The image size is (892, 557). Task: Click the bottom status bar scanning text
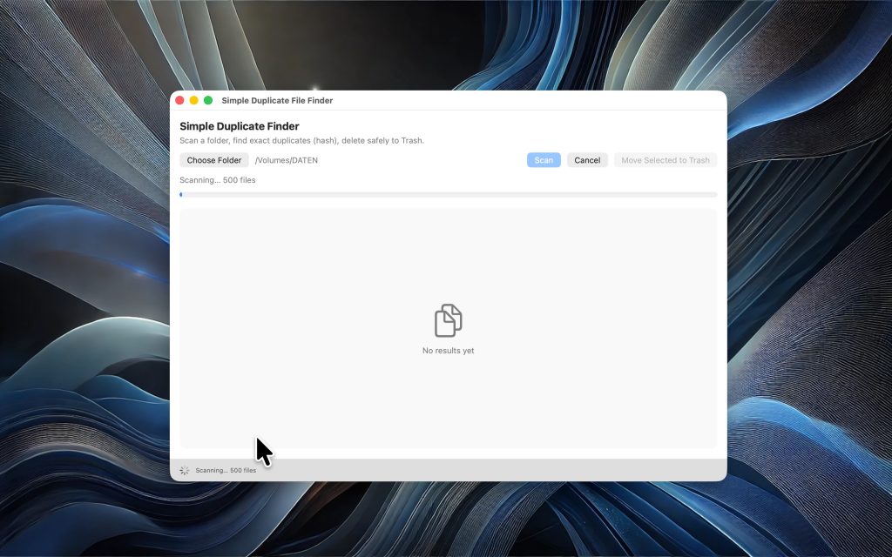point(226,470)
